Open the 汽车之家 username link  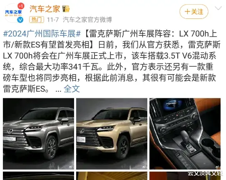coord(45,9)
